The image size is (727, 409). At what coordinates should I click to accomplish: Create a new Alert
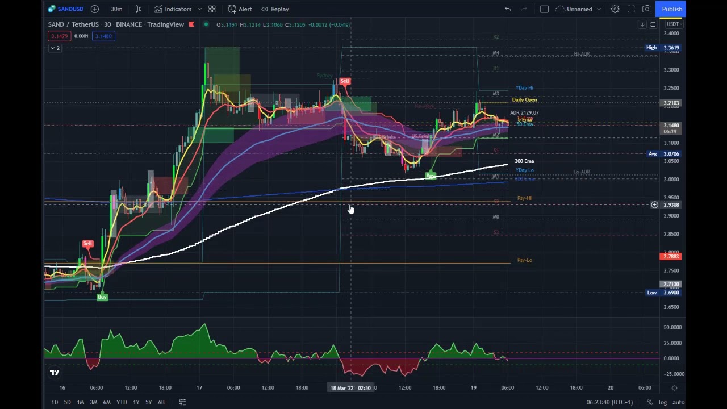pyautogui.click(x=240, y=9)
